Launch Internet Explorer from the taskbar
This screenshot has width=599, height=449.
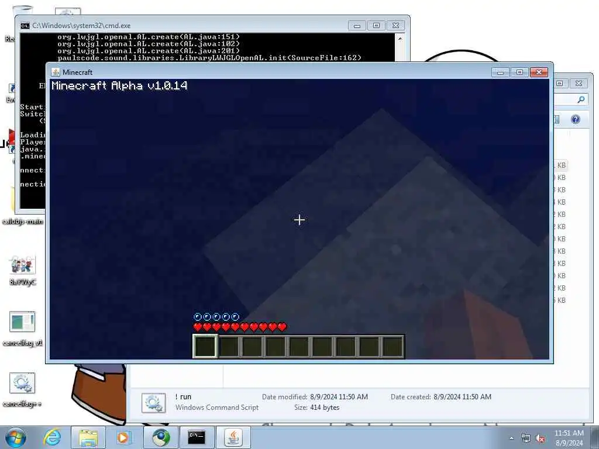pyautogui.click(x=52, y=437)
